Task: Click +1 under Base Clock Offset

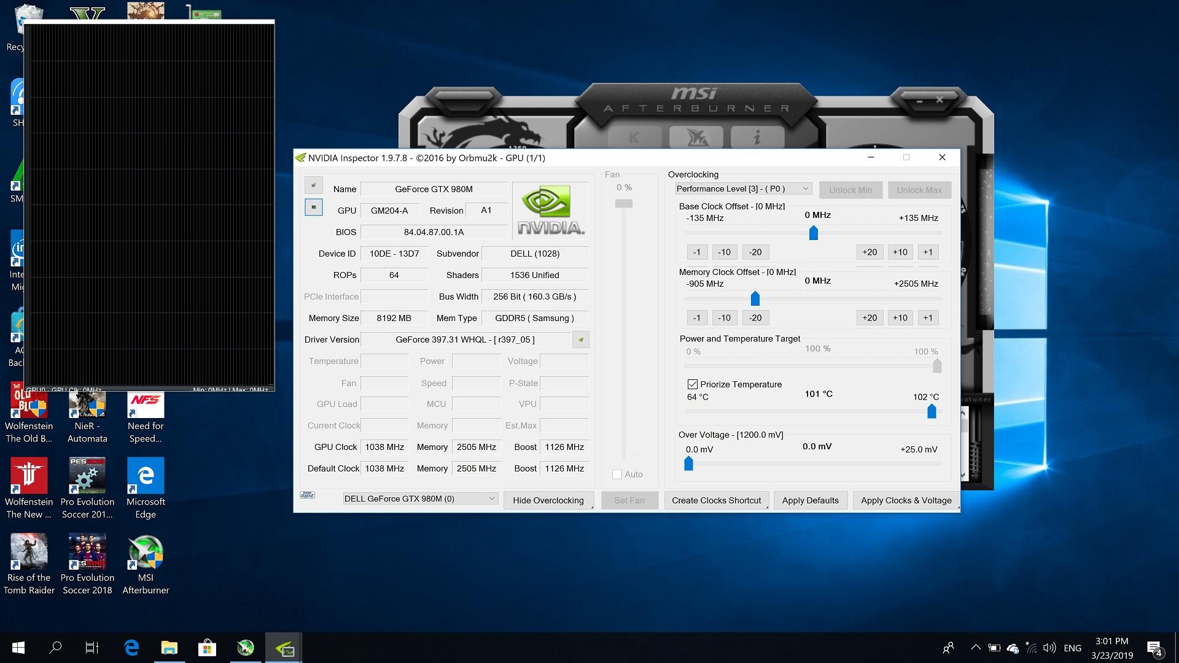Action: 928,252
